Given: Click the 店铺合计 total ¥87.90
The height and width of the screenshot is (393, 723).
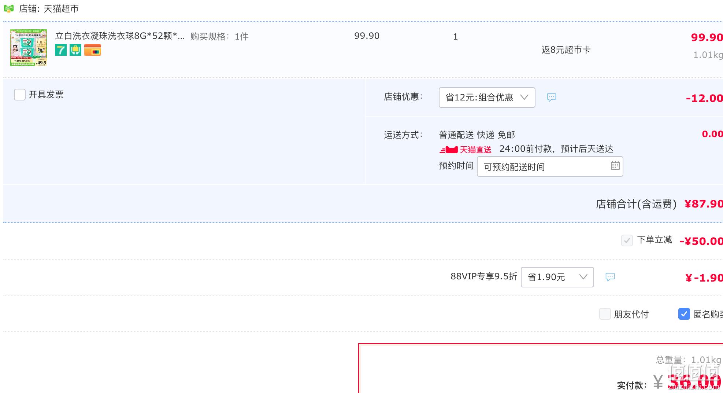Looking at the screenshot, I should coord(704,204).
